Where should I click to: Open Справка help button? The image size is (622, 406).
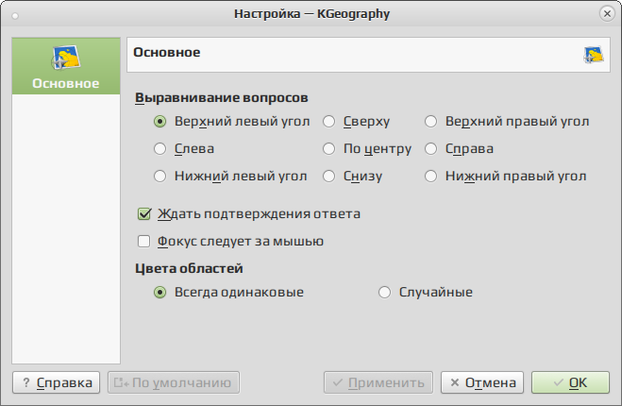tap(56, 382)
